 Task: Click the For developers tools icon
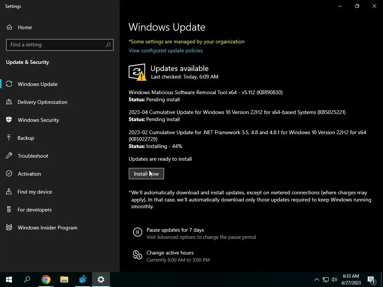(9, 209)
